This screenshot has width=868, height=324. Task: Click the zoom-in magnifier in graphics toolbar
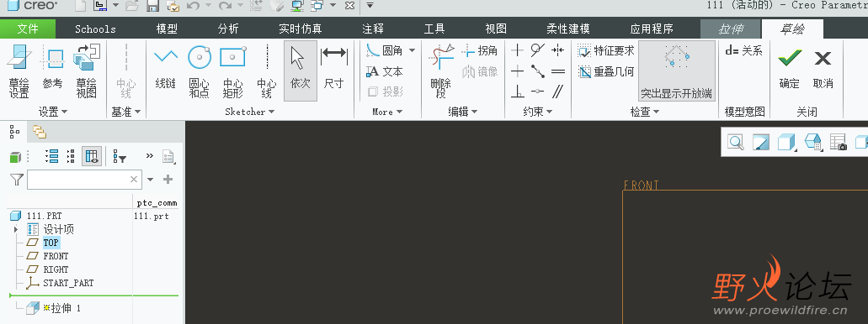736,143
